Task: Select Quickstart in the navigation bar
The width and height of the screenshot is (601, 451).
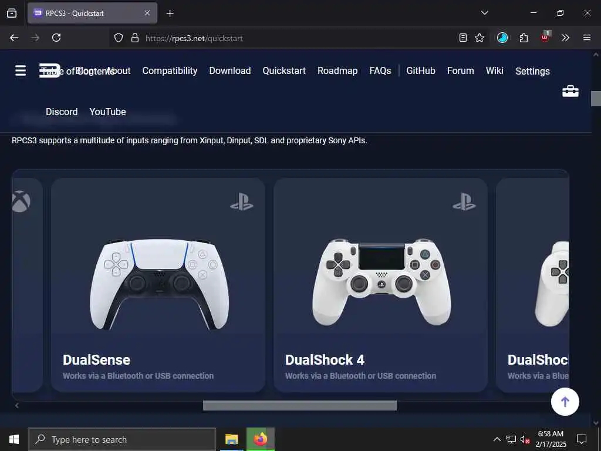Action: click(284, 70)
